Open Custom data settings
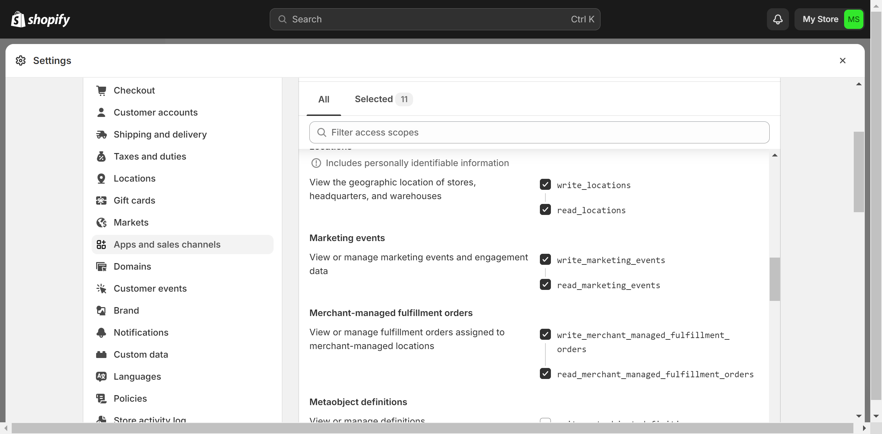Image resolution: width=882 pixels, height=434 pixels. coord(183,355)
